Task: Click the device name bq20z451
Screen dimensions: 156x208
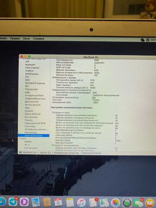Action: [99, 63]
